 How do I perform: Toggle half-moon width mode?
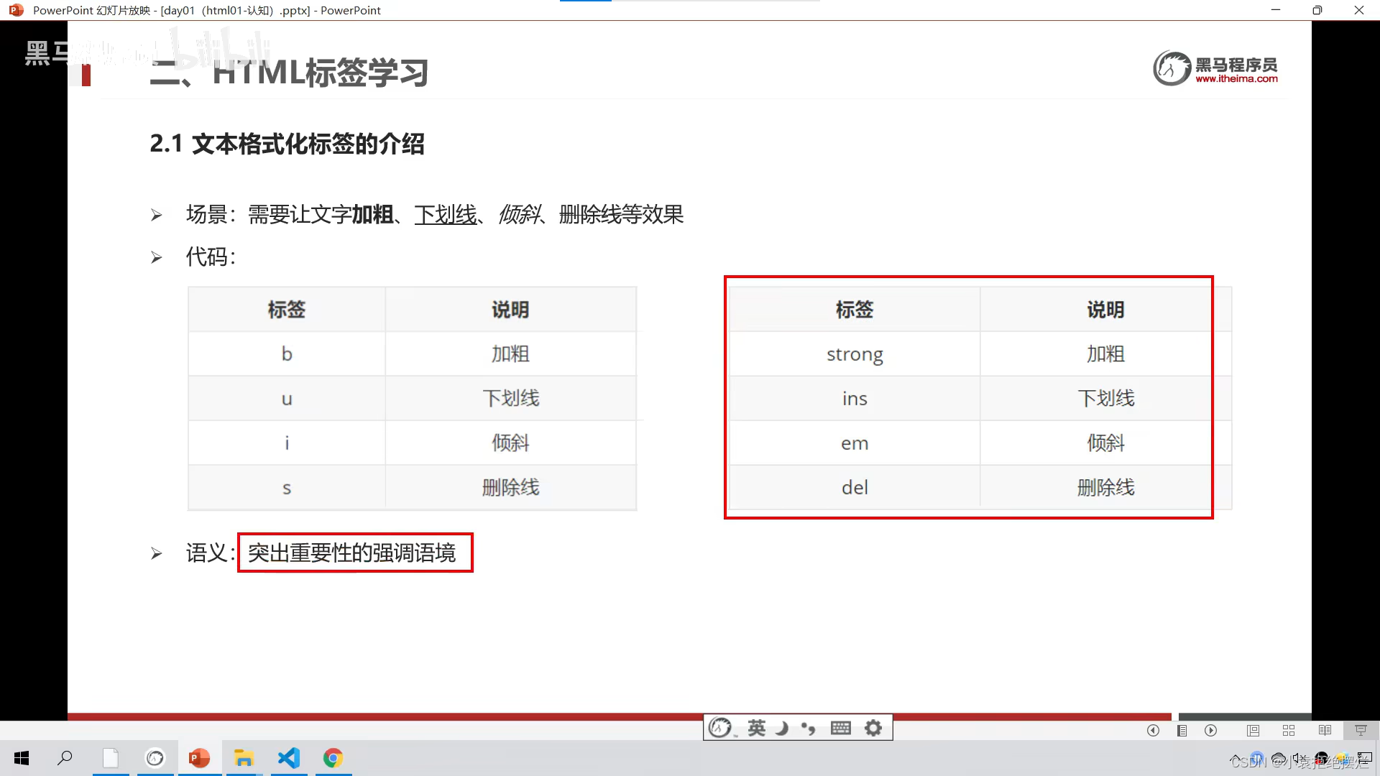[x=782, y=729]
